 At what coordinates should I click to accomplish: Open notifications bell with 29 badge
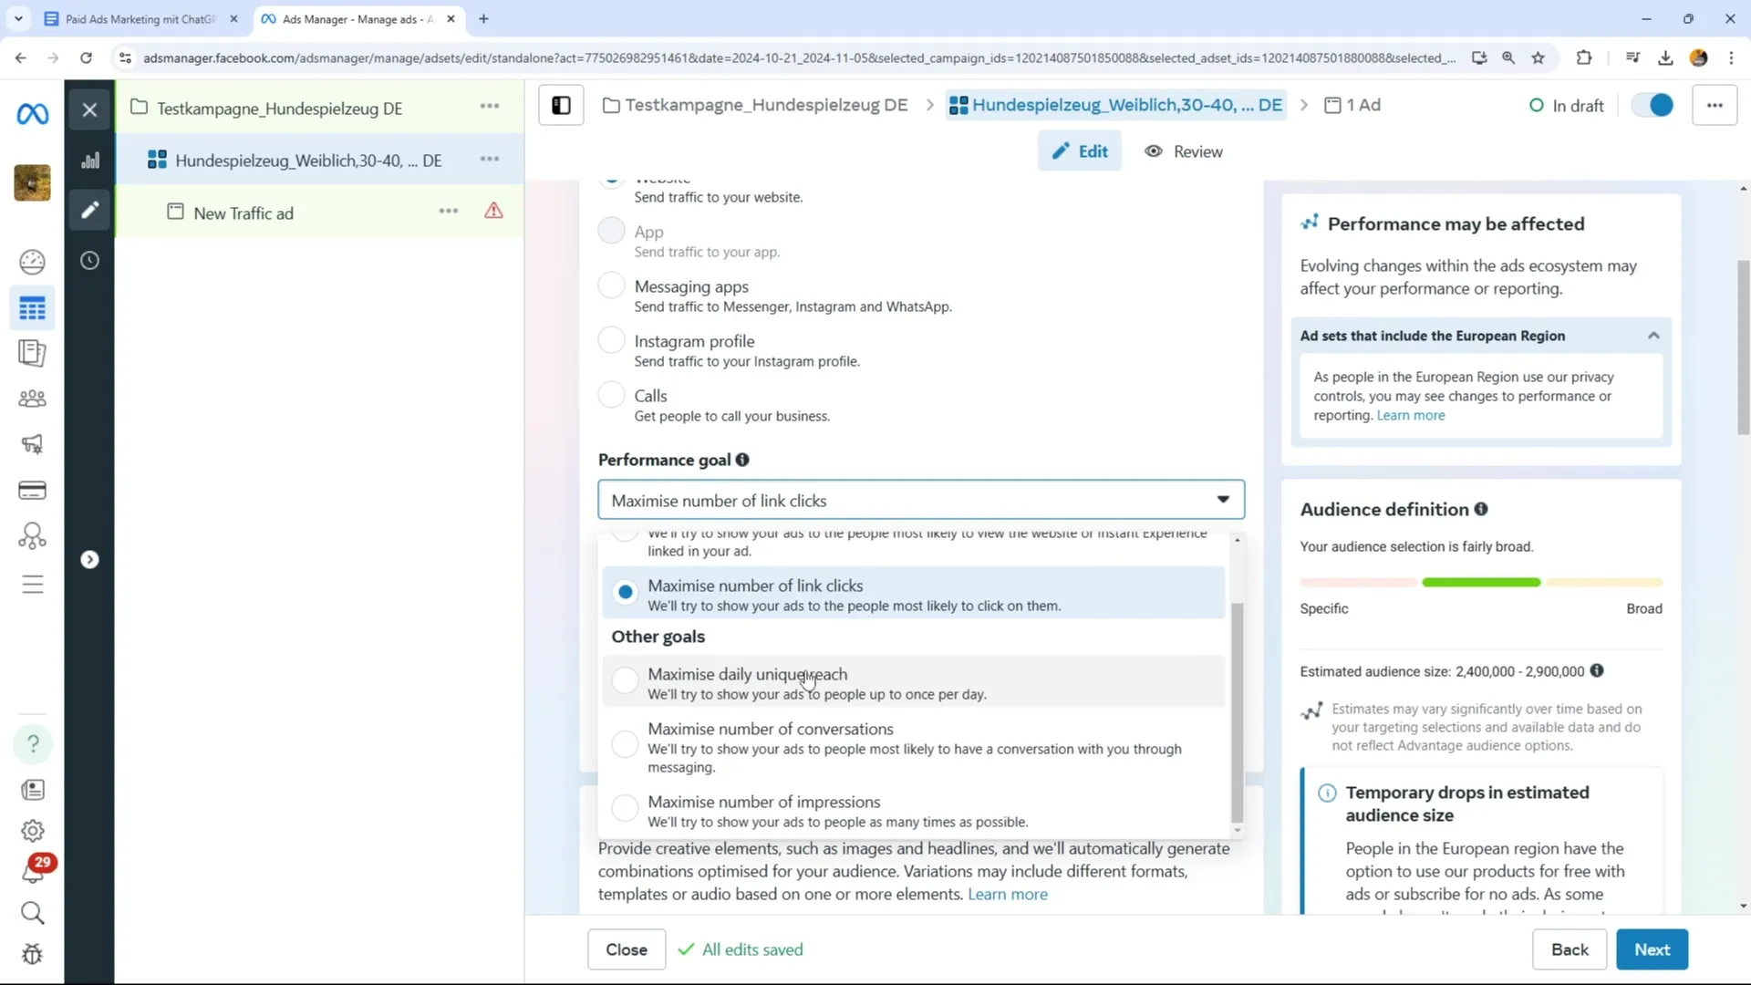[34, 870]
